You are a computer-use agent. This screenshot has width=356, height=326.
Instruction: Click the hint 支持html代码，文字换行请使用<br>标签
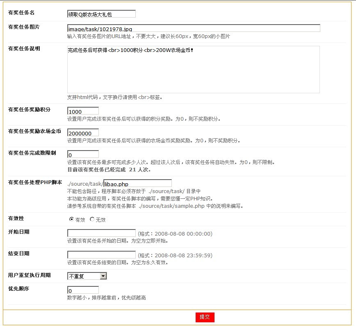point(115,97)
